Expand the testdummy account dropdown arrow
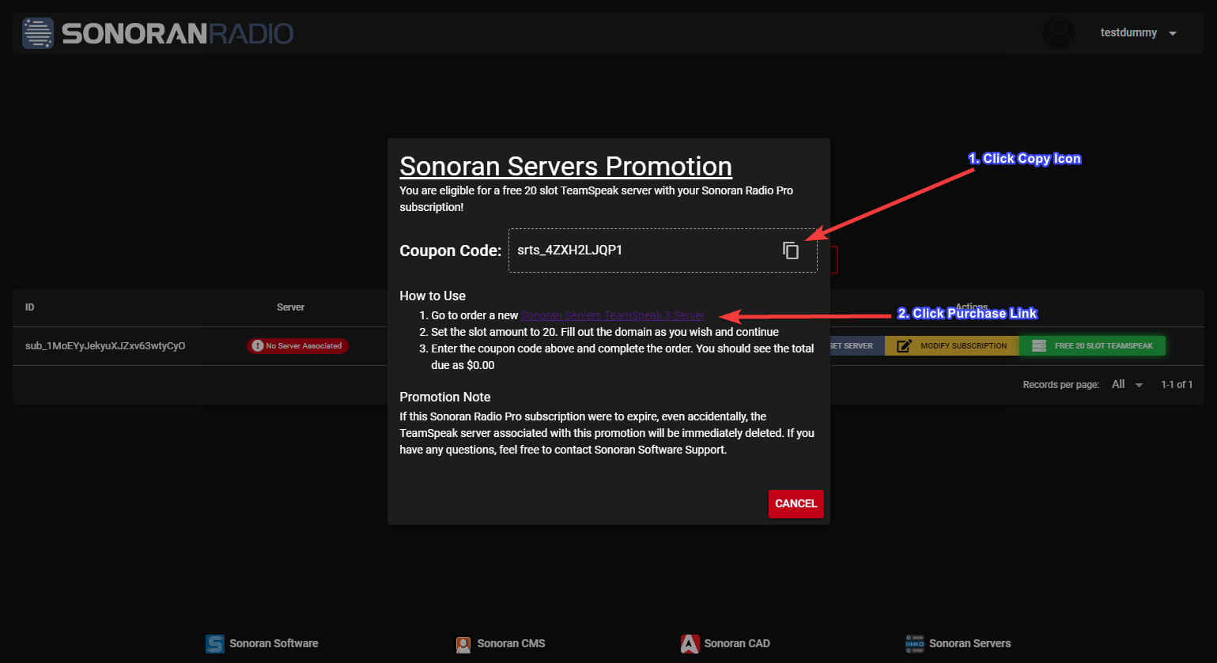 (1173, 34)
